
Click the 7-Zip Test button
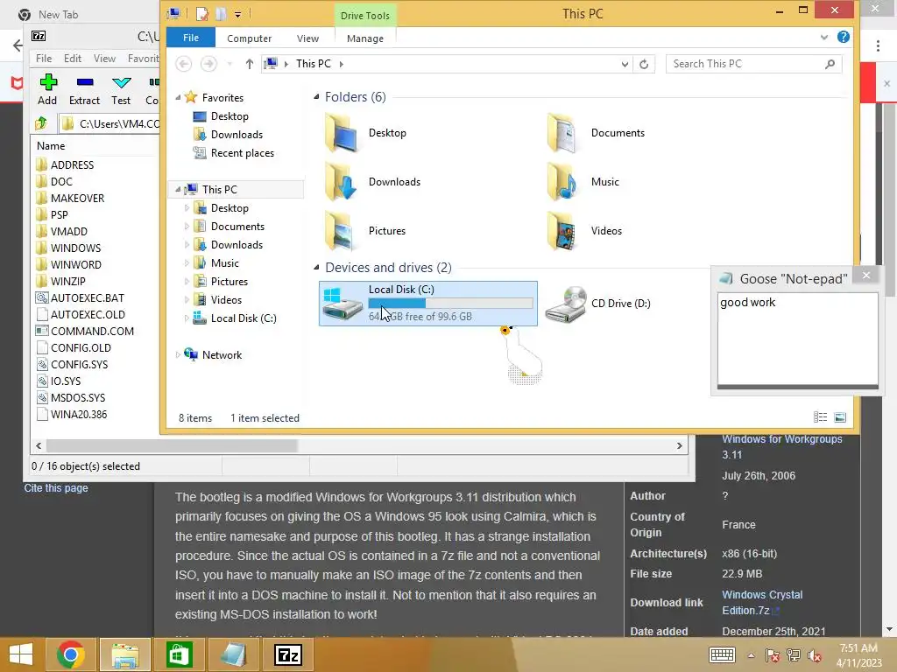(121, 90)
